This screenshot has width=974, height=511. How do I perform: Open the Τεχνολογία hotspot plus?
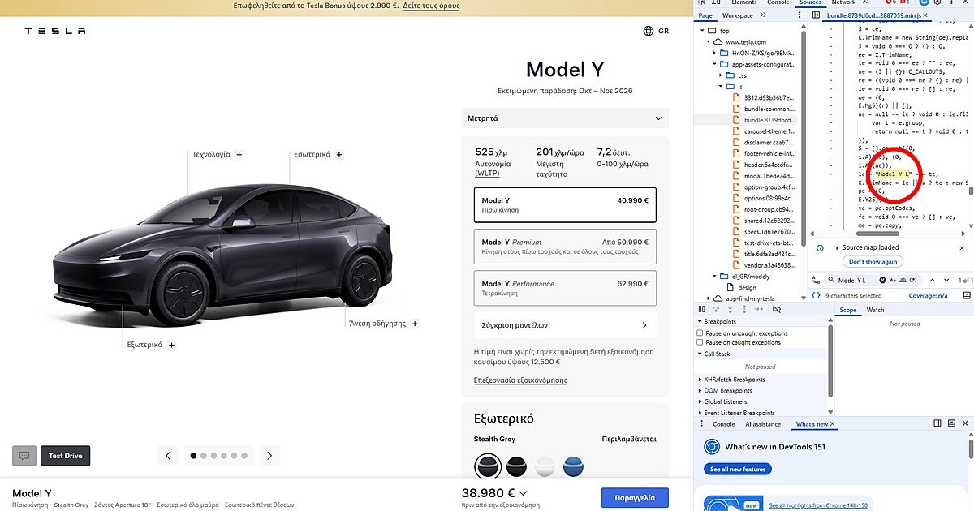coord(239,154)
